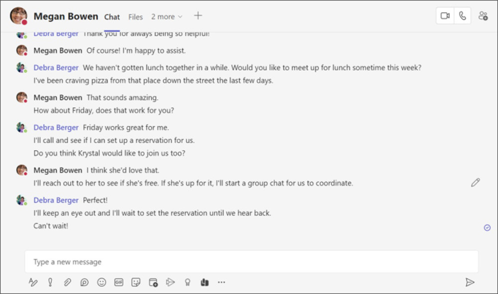Open the emoji picker
The height and width of the screenshot is (294, 498).
click(102, 282)
